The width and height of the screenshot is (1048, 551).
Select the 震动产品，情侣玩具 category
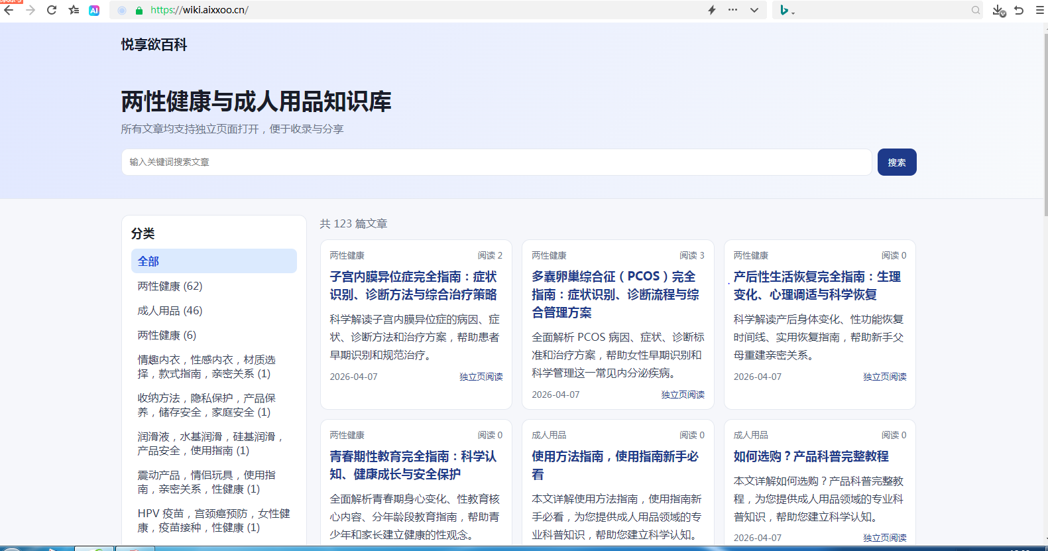point(214,482)
